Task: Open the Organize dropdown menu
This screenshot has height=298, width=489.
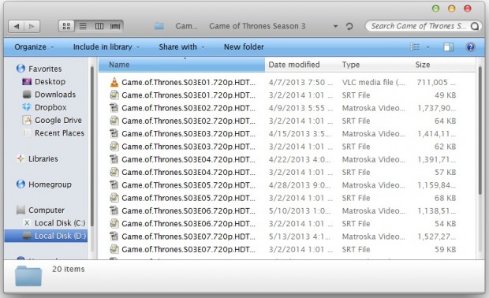Action: coord(34,47)
